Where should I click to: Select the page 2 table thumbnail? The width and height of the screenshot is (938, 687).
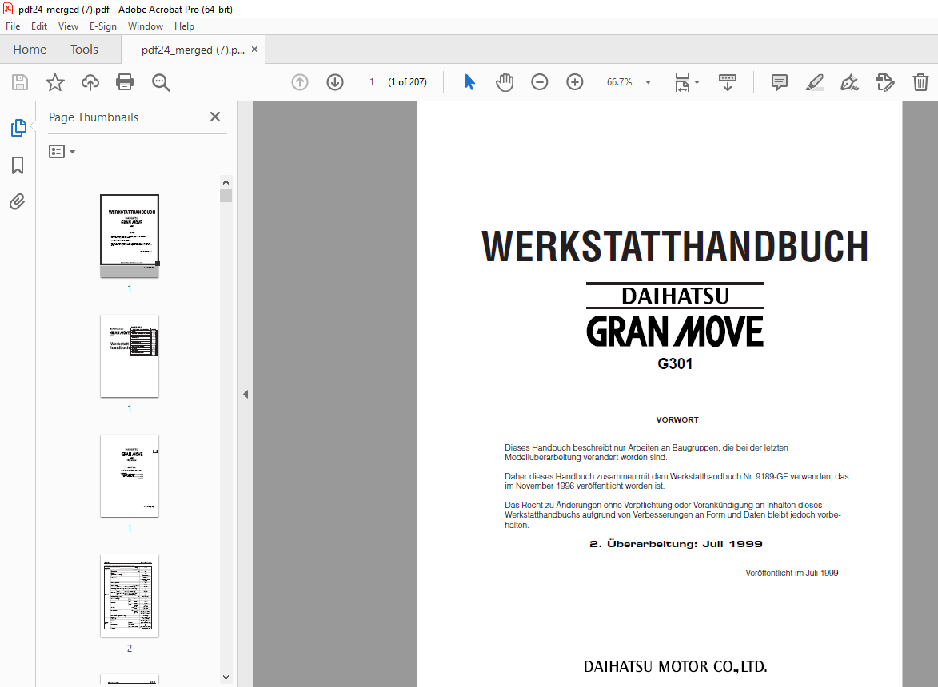(x=130, y=596)
